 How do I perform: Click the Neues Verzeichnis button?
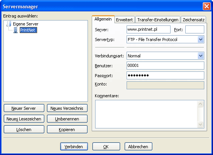pos(67,108)
